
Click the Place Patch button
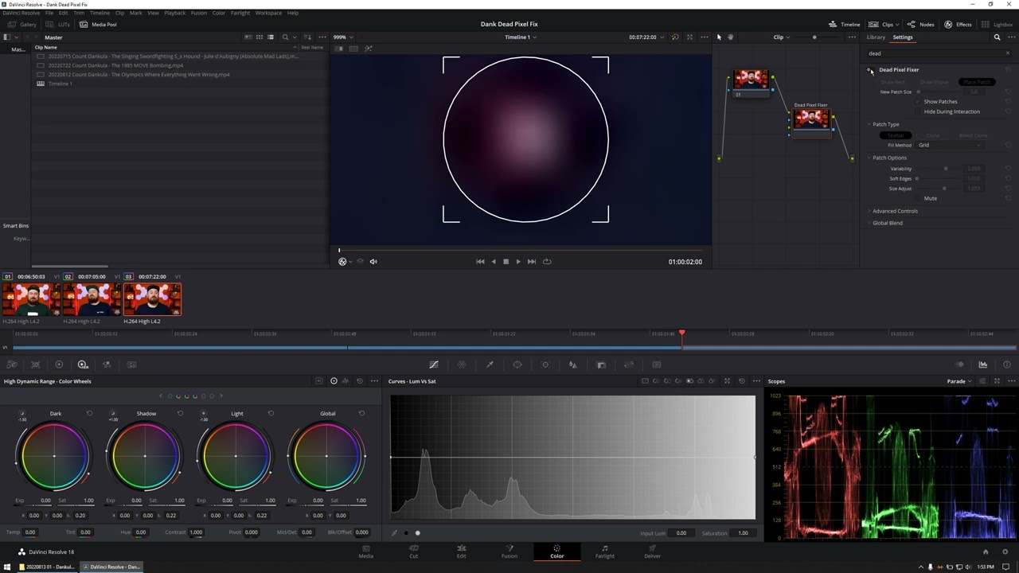coord(976,82)
